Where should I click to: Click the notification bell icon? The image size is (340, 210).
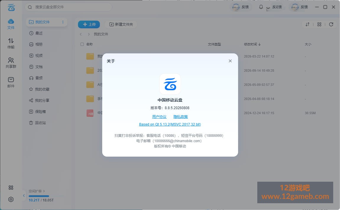[x=261, y=7]
